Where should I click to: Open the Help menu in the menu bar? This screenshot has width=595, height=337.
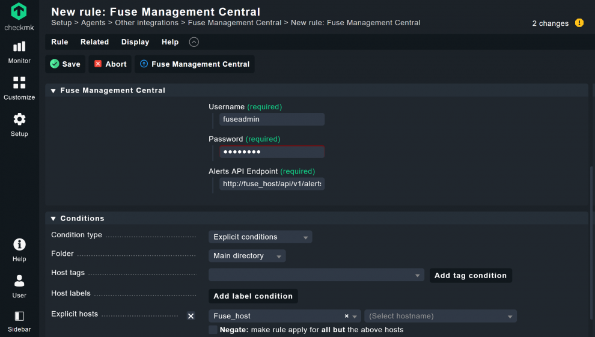click(170, 42)
